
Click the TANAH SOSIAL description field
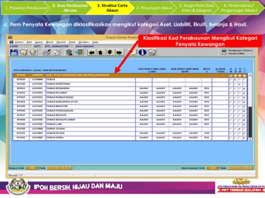[x=91, y=129]
